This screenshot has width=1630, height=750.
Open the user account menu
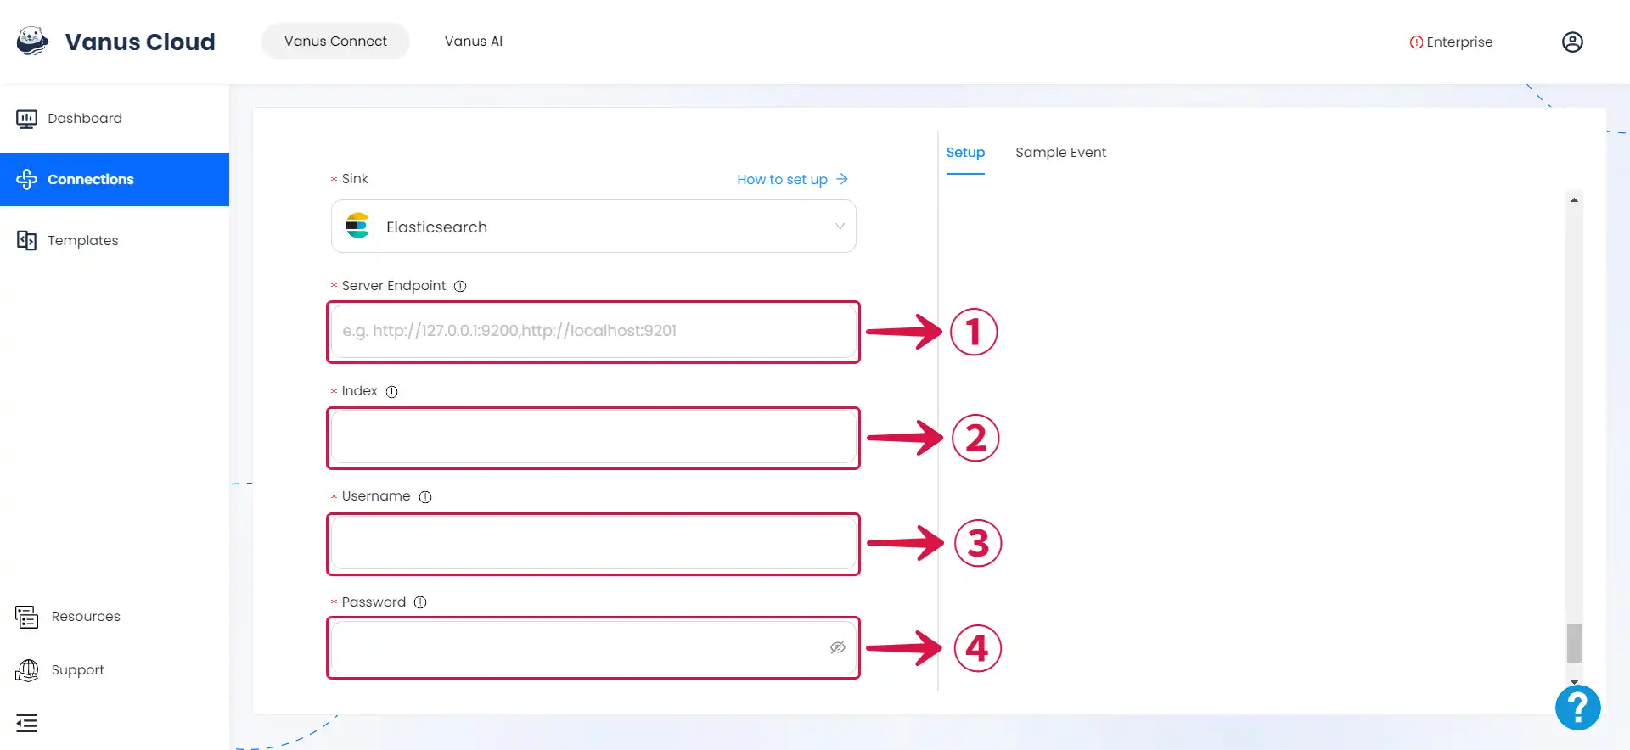click(x=1572, y=42)
